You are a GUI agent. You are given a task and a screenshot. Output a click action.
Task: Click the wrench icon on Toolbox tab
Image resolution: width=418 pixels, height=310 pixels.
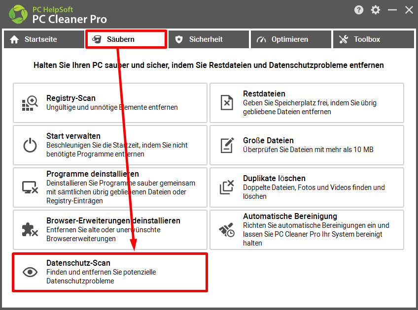344,39
